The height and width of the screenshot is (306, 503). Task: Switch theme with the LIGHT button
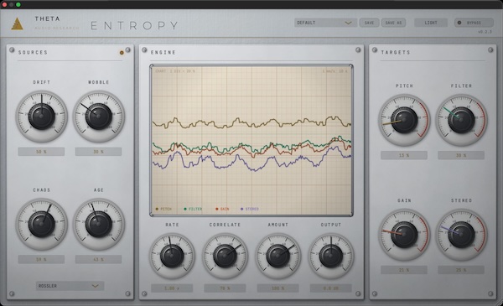[x=431, y=23]
